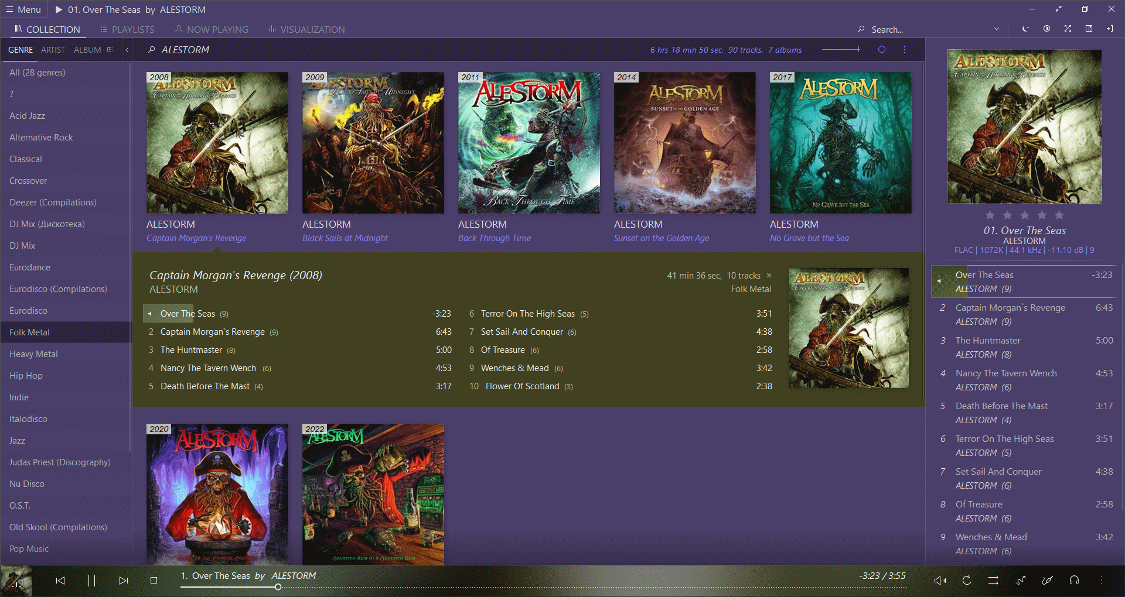Toggle shuffle with the wavy arrow icon
1125x597 pixels.
click(1021, 580)
